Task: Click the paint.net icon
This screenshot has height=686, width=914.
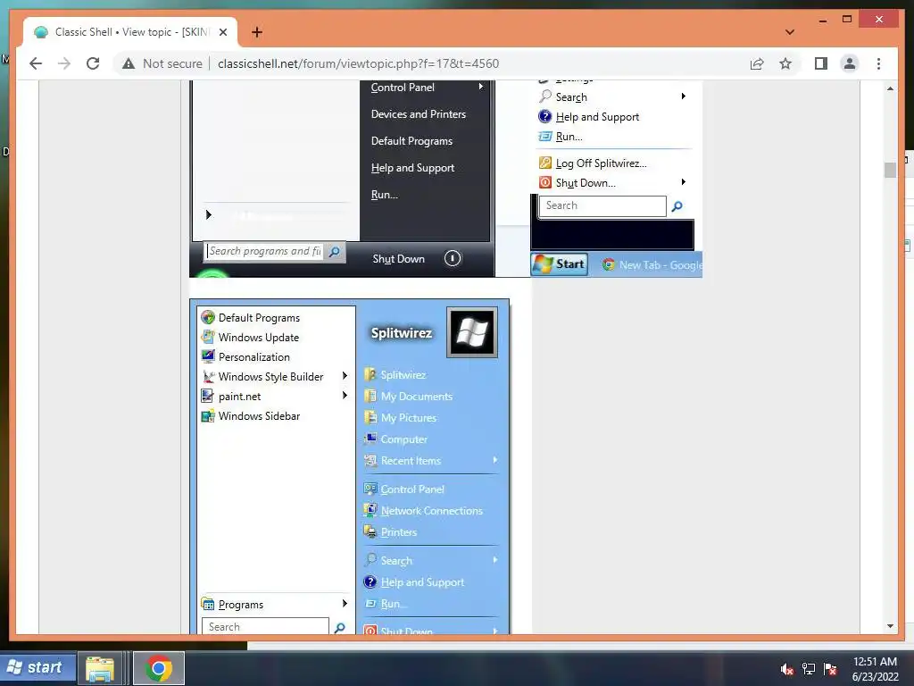Action: point(208,396)
